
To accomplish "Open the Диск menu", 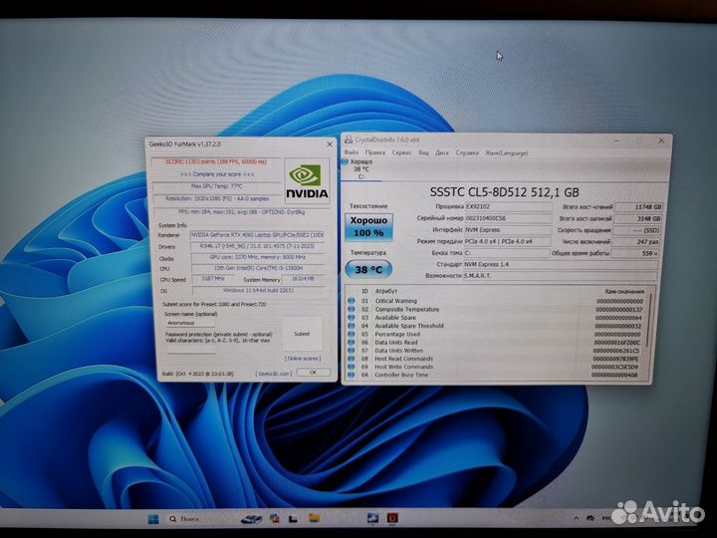I will click(444, 152).
